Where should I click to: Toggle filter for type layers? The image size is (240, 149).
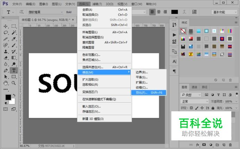[x=218, y=95]
